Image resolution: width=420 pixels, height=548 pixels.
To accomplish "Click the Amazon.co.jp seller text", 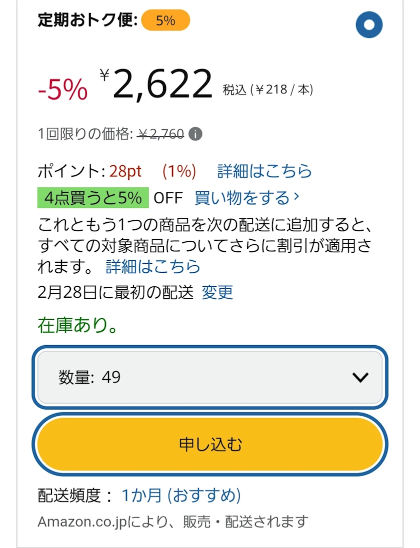I will 172,522.
